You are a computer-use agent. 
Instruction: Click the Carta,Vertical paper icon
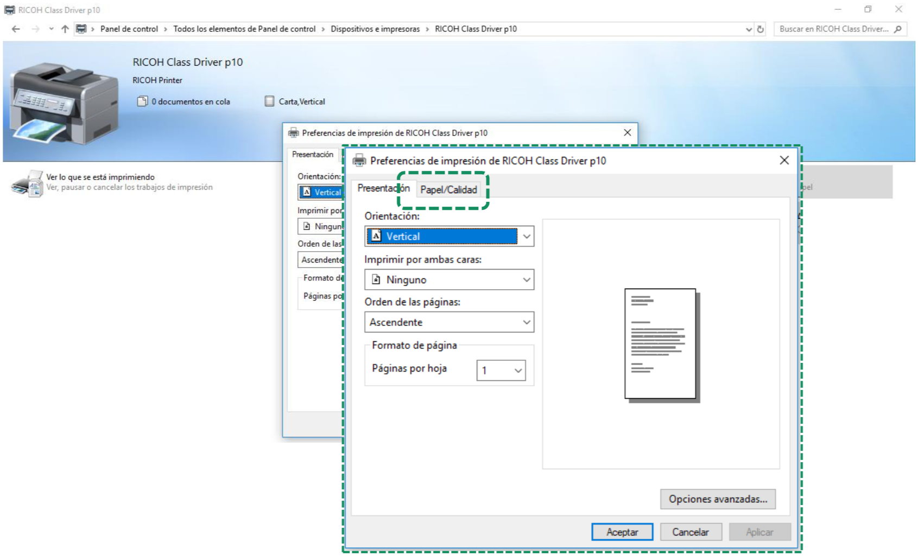pos(269,101)
